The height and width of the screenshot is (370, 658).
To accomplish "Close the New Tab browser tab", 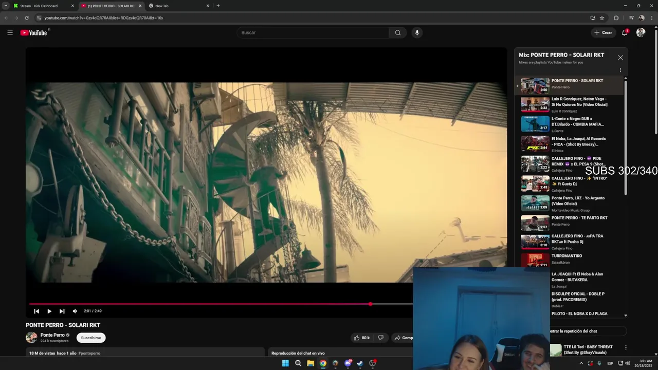I will coord(208,6).
